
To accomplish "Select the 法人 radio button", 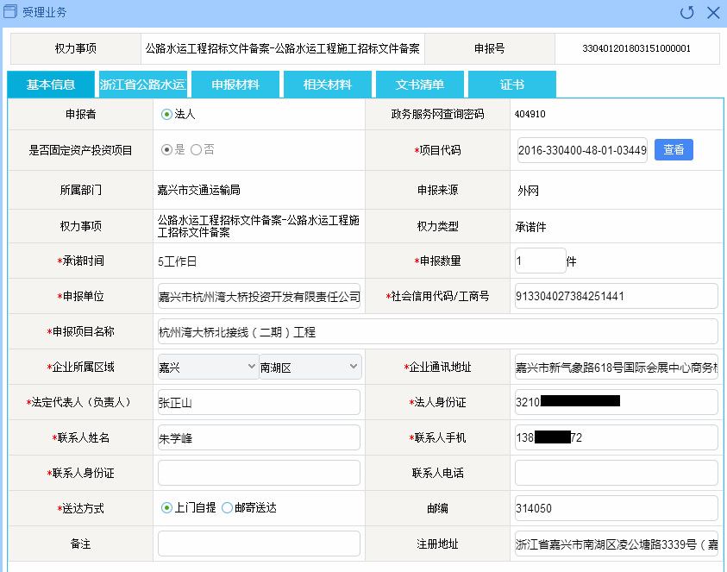I will (x=166, y=113).
